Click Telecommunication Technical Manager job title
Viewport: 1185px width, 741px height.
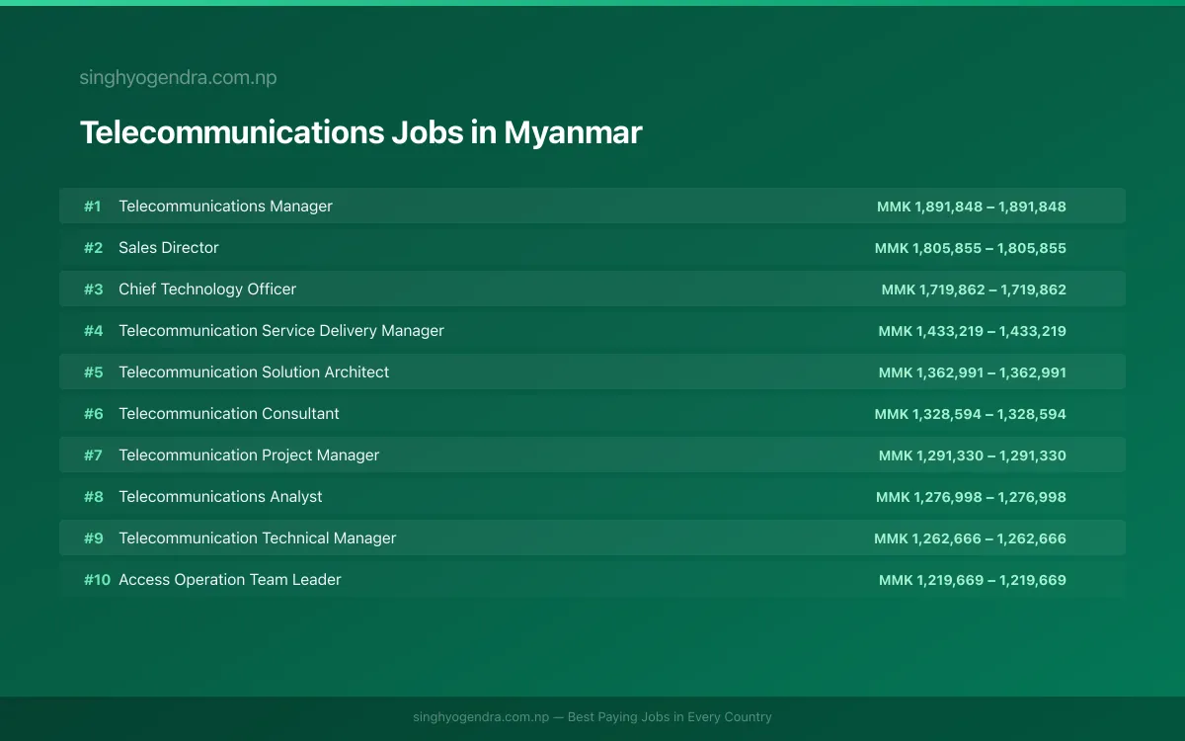click(258, 538)
